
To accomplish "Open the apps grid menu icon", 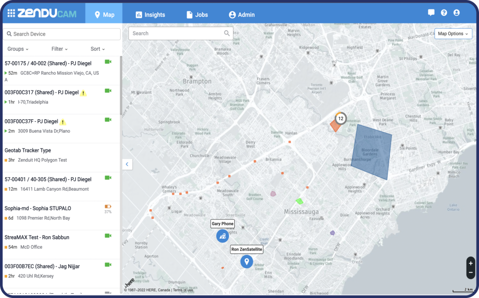I will [x=11, y=14].
